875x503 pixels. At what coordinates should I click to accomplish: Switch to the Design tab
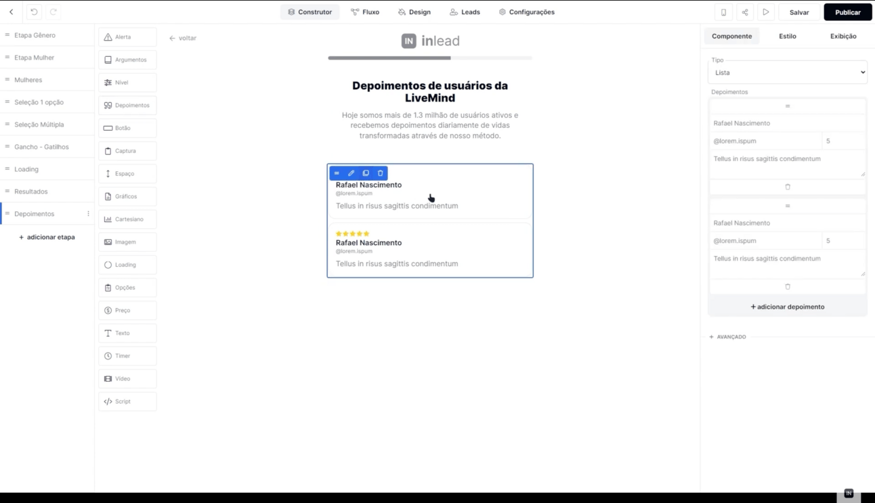414,12
